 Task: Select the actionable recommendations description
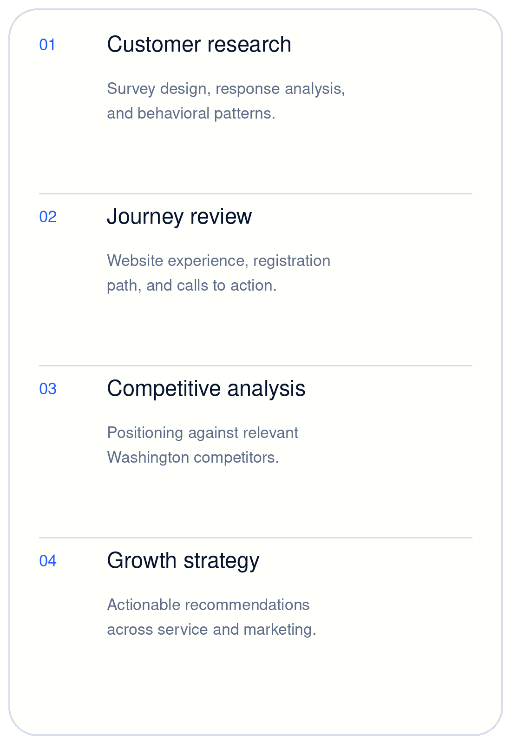click(212, 617)
